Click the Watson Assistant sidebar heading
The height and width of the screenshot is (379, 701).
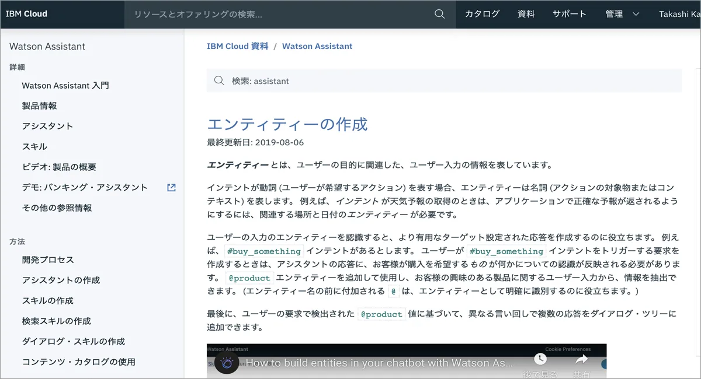pos(47,46)
